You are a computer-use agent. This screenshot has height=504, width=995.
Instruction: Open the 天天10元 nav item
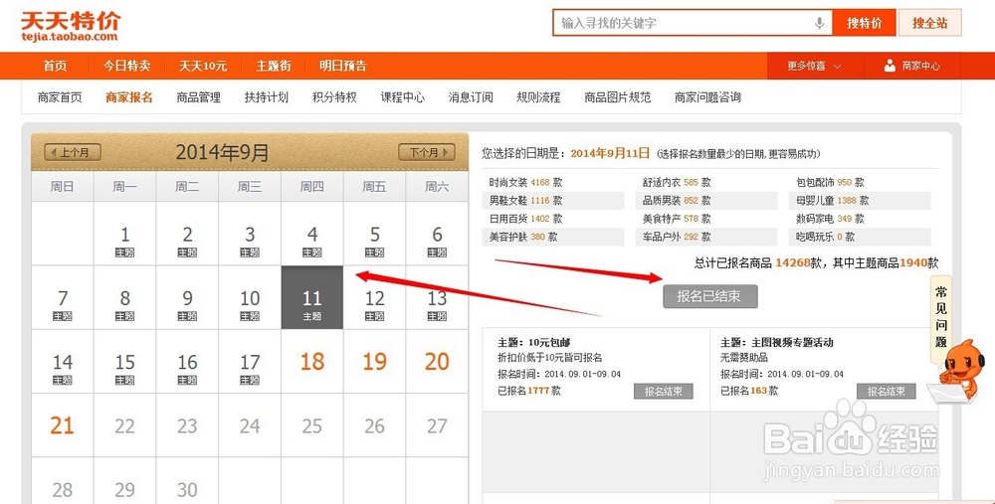(x=203, y=66)
